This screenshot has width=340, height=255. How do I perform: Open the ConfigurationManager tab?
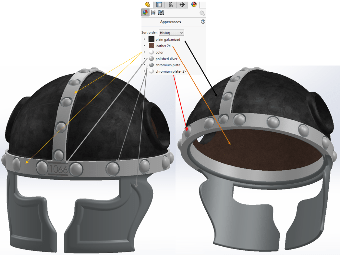pos(170,4)
